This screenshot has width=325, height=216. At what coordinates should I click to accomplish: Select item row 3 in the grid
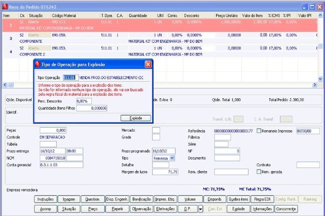11,38
